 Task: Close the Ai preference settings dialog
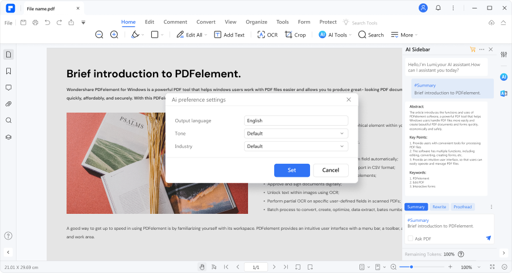coord(349,100)
